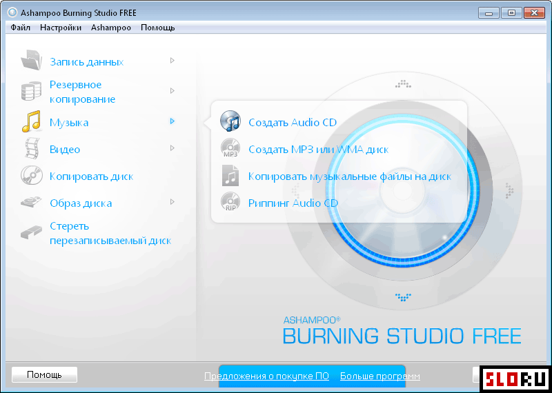Viewport: 552px width, 393px height.
Task: Collapse the Музыка submenu arrow
Action: pyautogui.click(x=172, y=121)
